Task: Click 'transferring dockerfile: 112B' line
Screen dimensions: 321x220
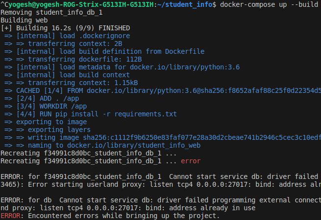Action: coord(73,59)
